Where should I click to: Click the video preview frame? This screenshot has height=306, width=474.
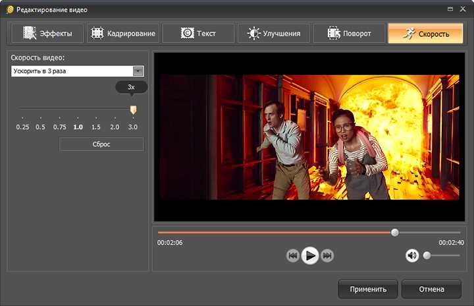309,137
